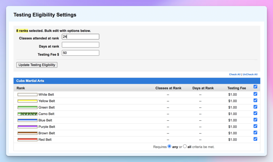This screenshot has width=273, height=162.
Task: Click the White Belt color swatch
Action: click(x=28, y=95)
